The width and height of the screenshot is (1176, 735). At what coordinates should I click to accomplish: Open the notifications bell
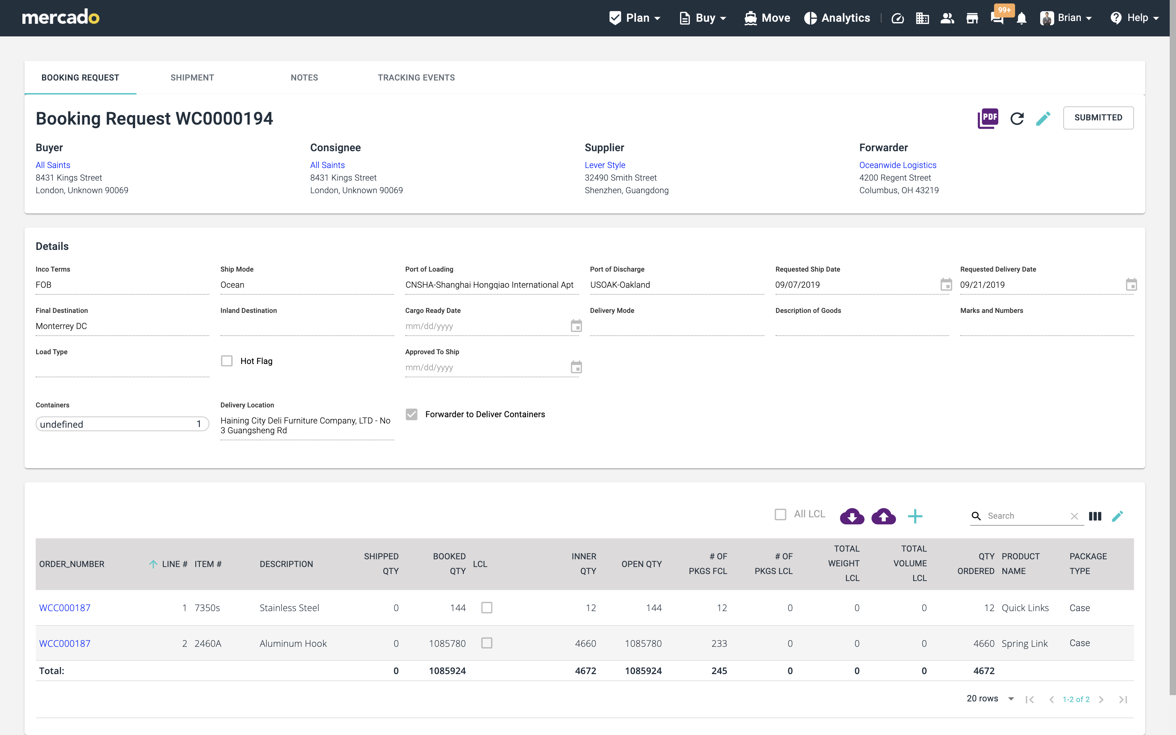pos(1021,19)
